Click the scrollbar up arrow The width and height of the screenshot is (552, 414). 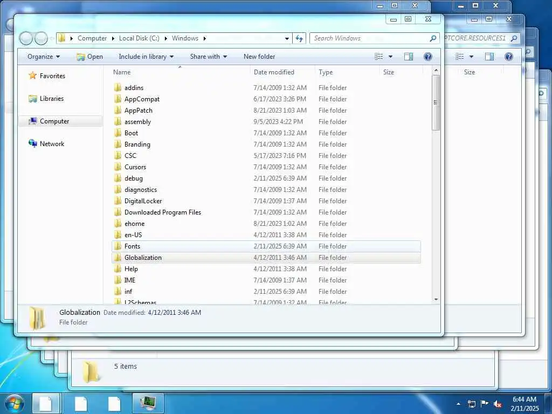point(436,71)
